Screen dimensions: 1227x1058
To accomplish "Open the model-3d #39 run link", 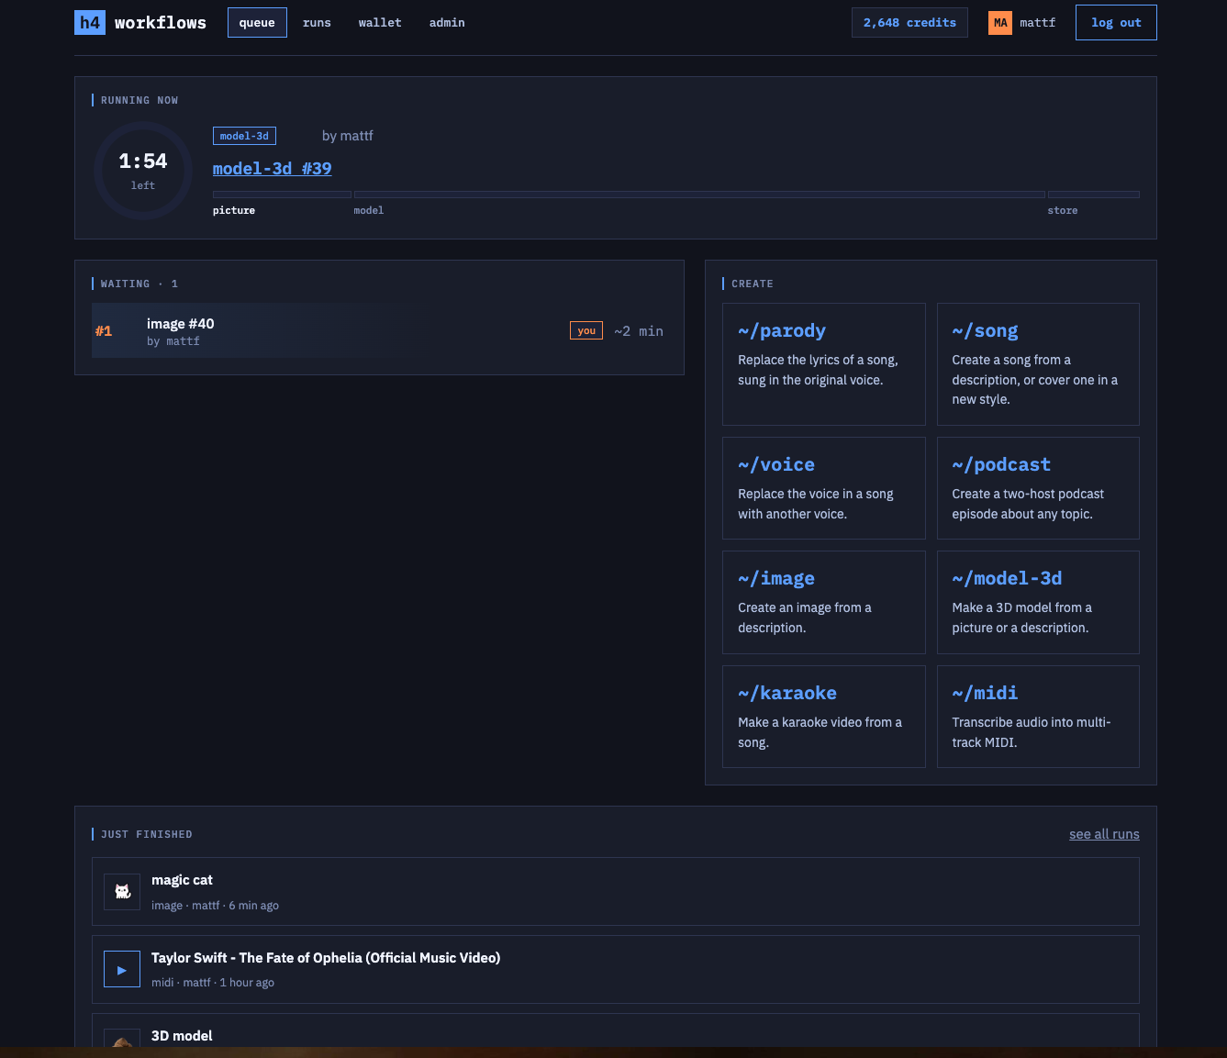I will (273, 168).
